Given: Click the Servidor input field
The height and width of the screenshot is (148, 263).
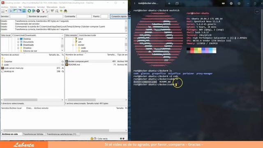Looking at the screenshot, I should click(18, 16).
